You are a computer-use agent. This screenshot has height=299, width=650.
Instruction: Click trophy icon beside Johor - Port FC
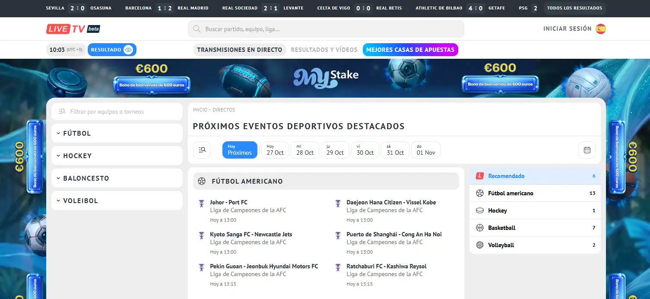tap(201, 203)
